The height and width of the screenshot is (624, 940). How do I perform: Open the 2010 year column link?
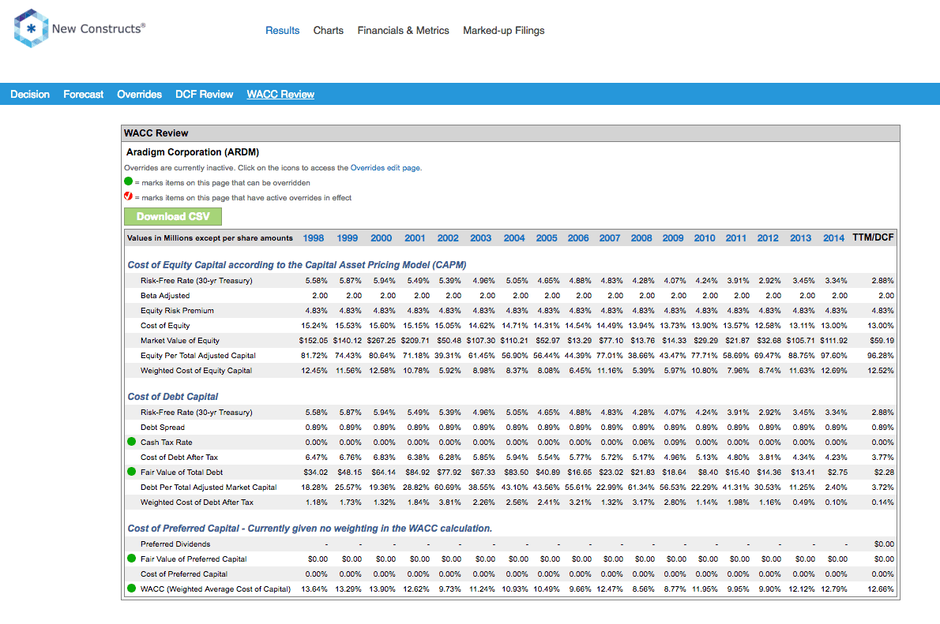[x=705, y=238]
